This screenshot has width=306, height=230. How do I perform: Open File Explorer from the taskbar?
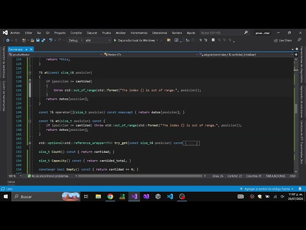point(98,196)
